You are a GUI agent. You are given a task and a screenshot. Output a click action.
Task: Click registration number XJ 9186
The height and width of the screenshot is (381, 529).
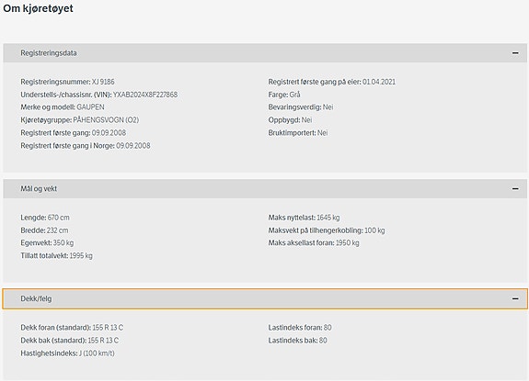103,82
